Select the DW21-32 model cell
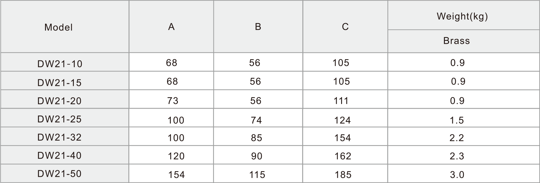540x183 pixels. click(x=65, y=136)
